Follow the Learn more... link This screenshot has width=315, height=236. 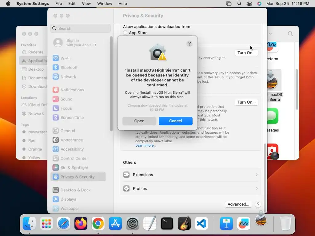[x=146, y=145]
